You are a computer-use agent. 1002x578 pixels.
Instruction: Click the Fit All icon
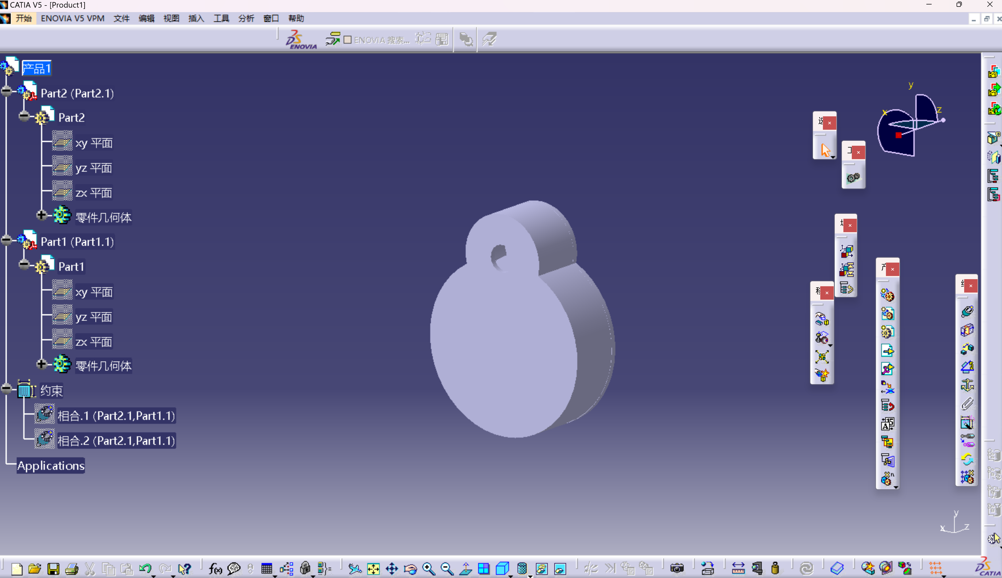[373, 569]
